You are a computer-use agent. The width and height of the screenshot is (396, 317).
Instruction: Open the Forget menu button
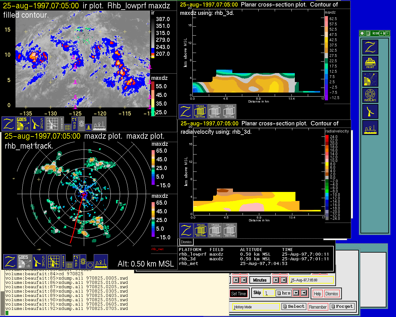click(x=342, y=306)
